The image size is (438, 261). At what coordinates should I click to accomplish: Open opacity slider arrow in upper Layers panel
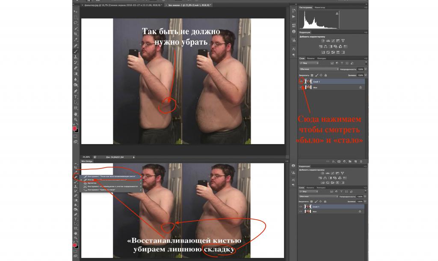[x=365, y=69]
